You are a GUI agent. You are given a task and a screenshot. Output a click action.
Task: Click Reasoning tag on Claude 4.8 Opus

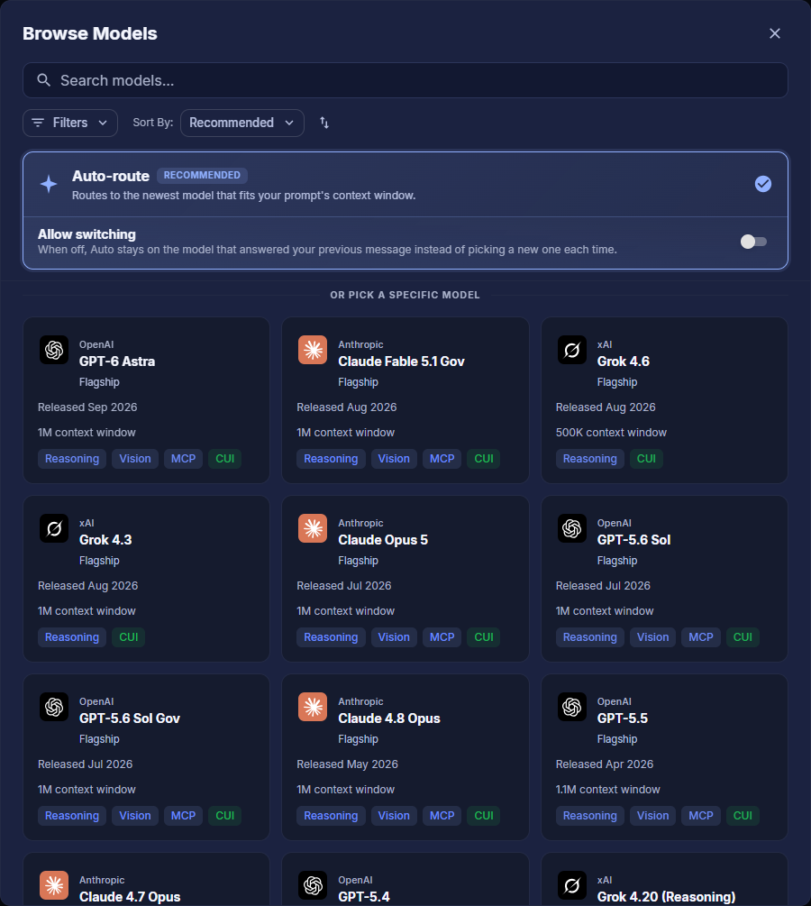tap(331, 816)
